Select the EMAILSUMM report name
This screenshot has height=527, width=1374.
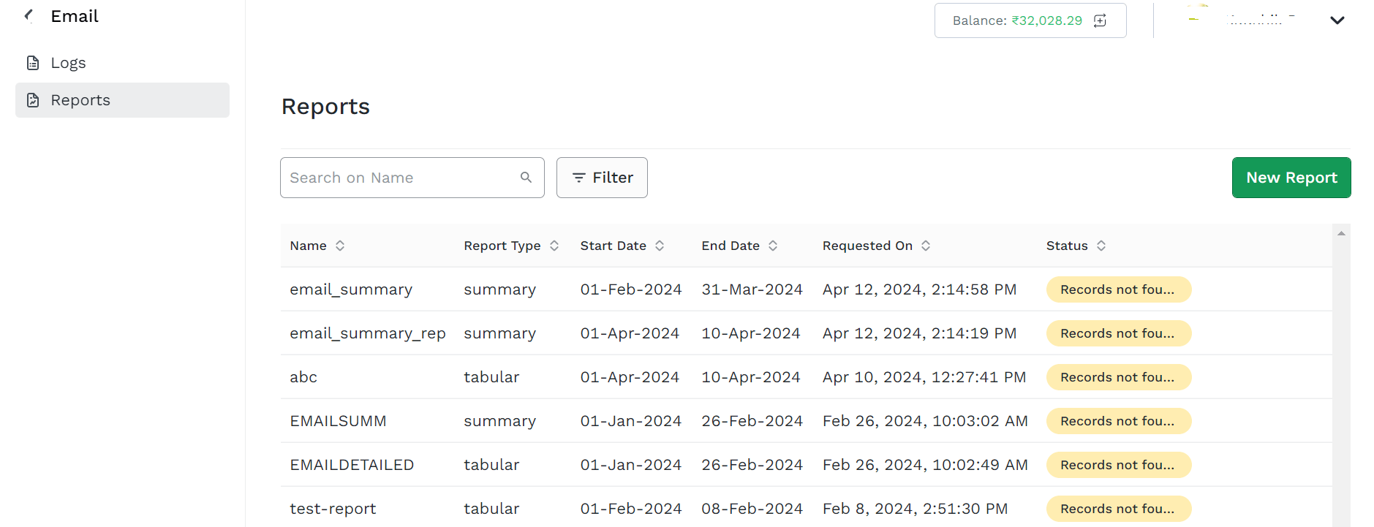pos(338,421)
